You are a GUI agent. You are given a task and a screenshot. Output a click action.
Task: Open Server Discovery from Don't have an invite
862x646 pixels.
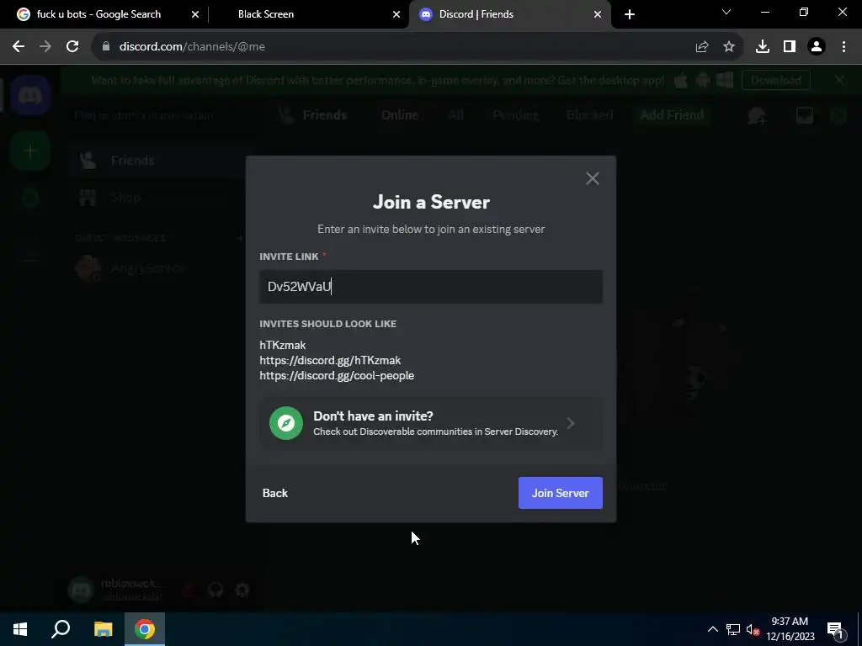(x=431, y=423)
